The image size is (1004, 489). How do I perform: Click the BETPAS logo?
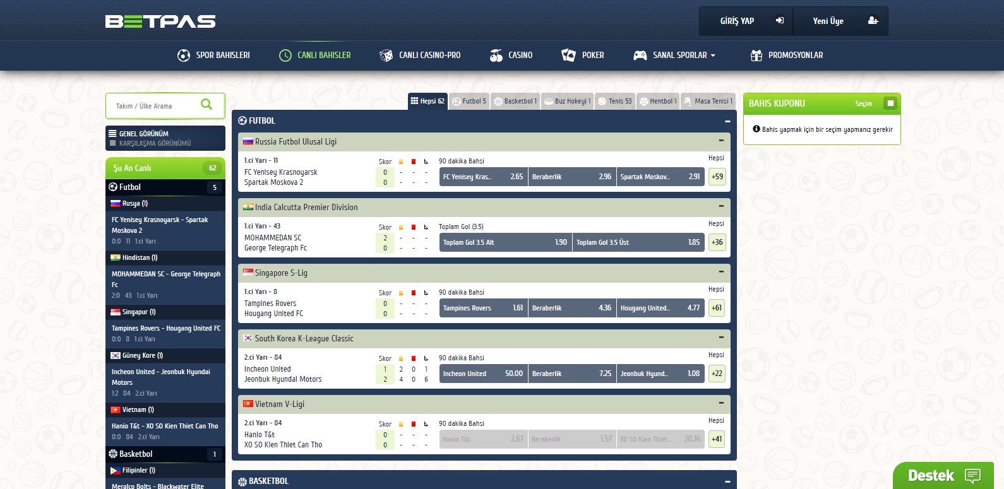click(160, 21)
